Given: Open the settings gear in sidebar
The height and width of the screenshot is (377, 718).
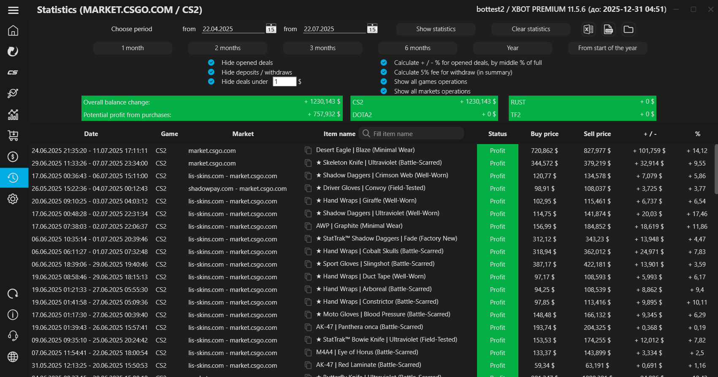Looking at the screenshot, I should pos(13,199).
